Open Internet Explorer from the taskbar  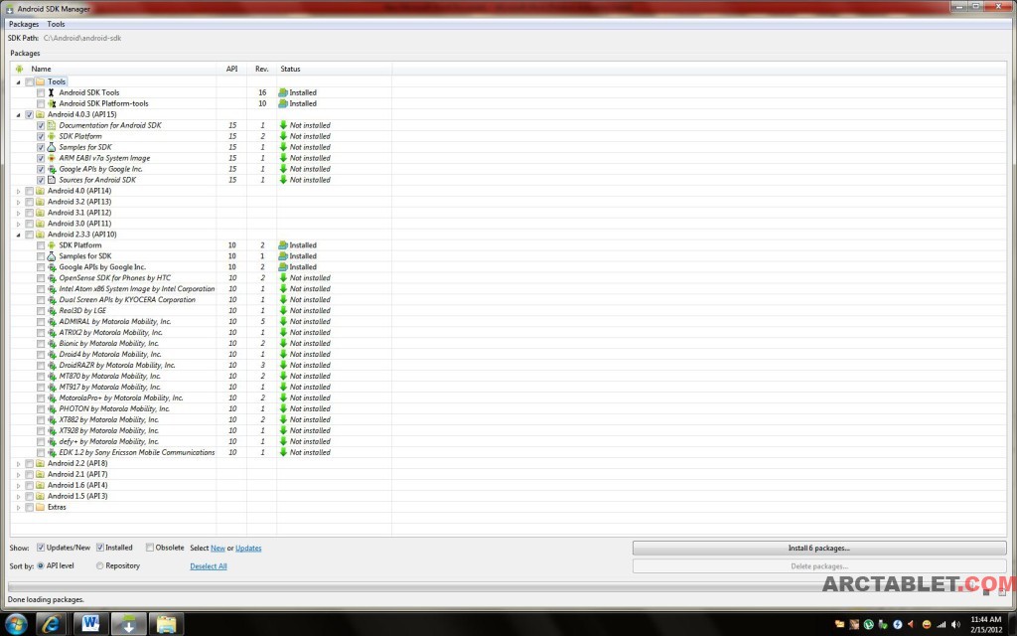point(52,624)
